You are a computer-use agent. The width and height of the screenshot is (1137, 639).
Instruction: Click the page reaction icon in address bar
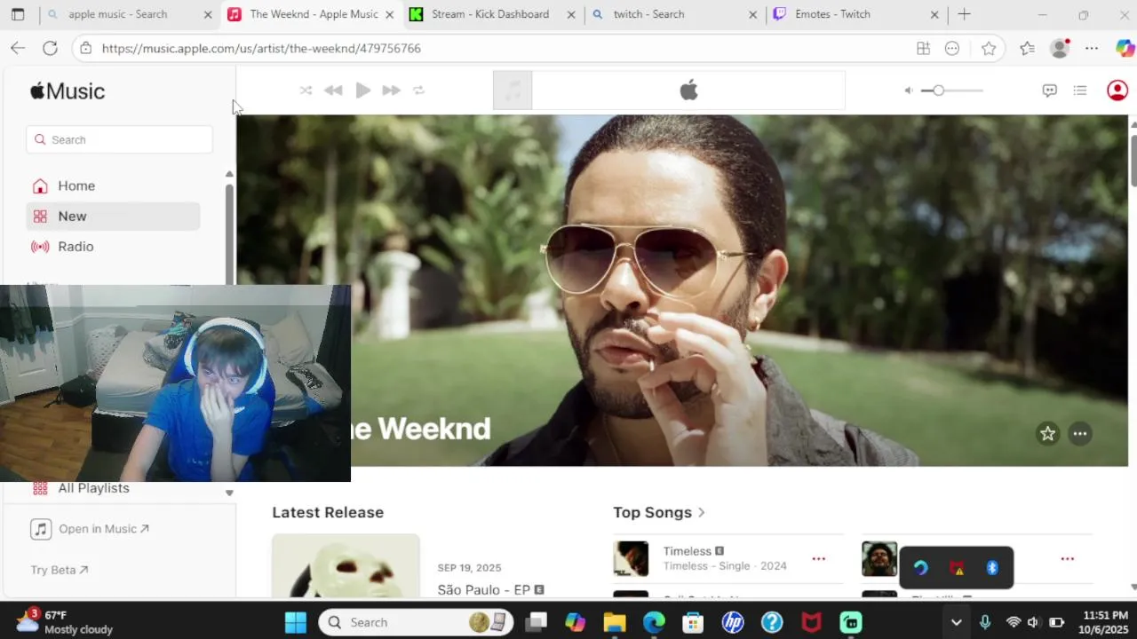tap(952, 49)
